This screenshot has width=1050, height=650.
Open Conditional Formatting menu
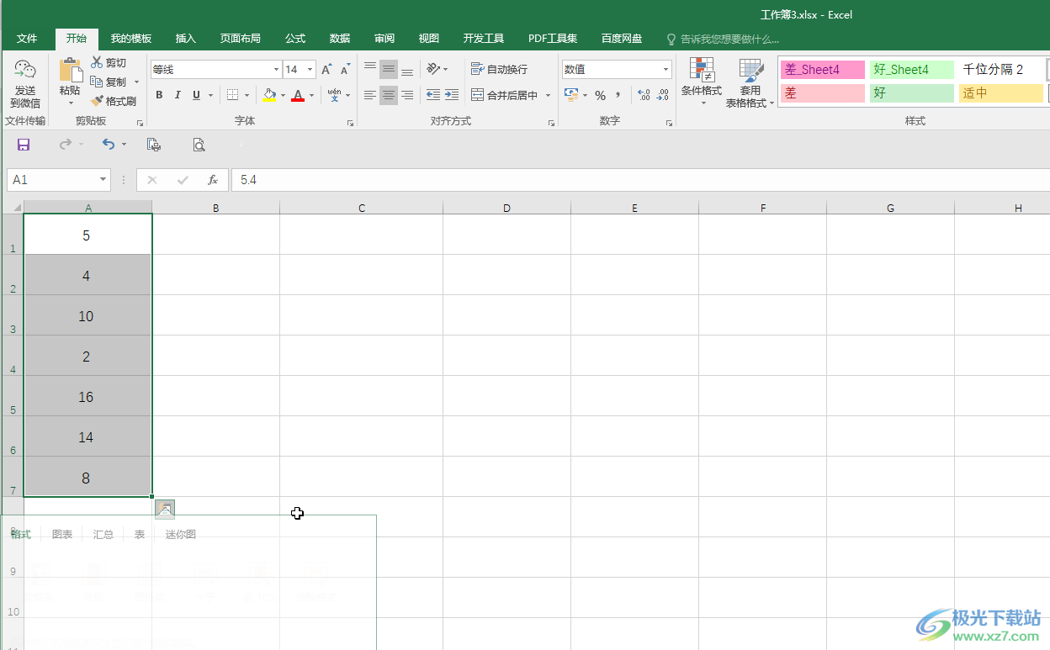[702, 82]
